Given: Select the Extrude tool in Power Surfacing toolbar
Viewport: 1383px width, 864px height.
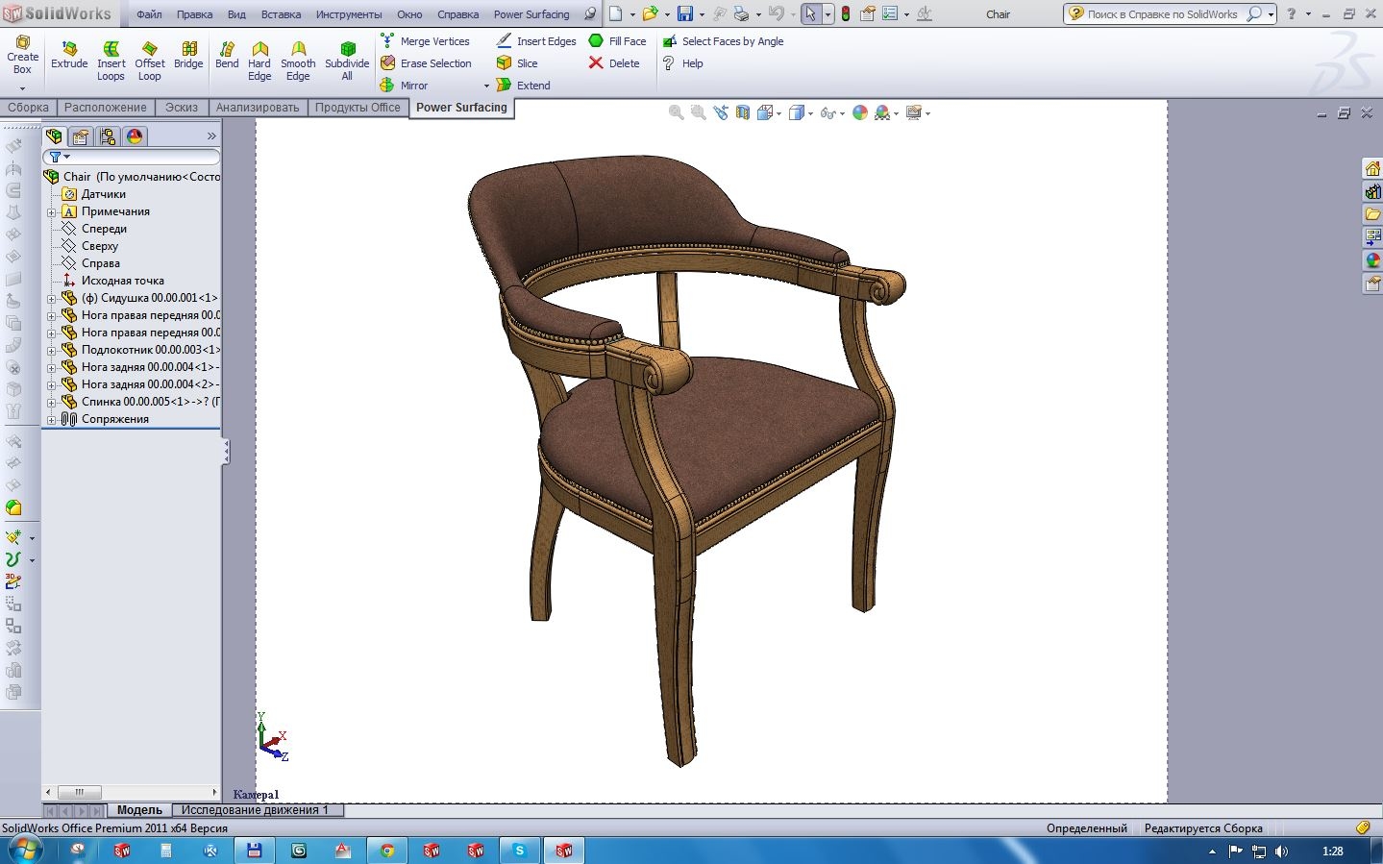Looking at the screenshot, I should (x=68, y=58).
